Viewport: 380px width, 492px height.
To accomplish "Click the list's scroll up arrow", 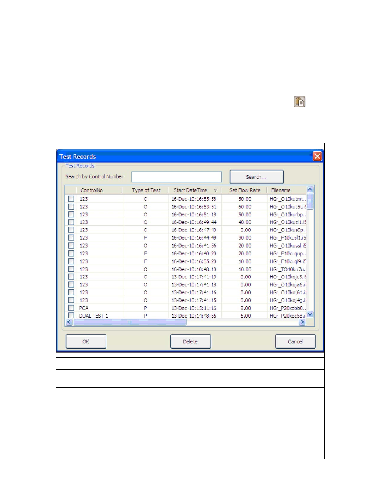I will coord(310,190).
